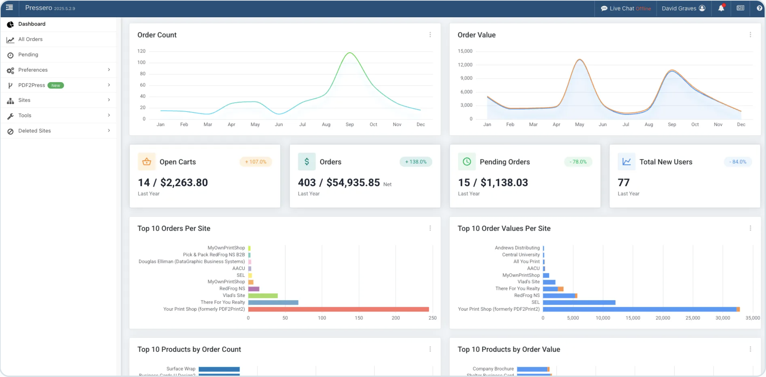Click the Pending Orders clock icon

coord(467,161)
